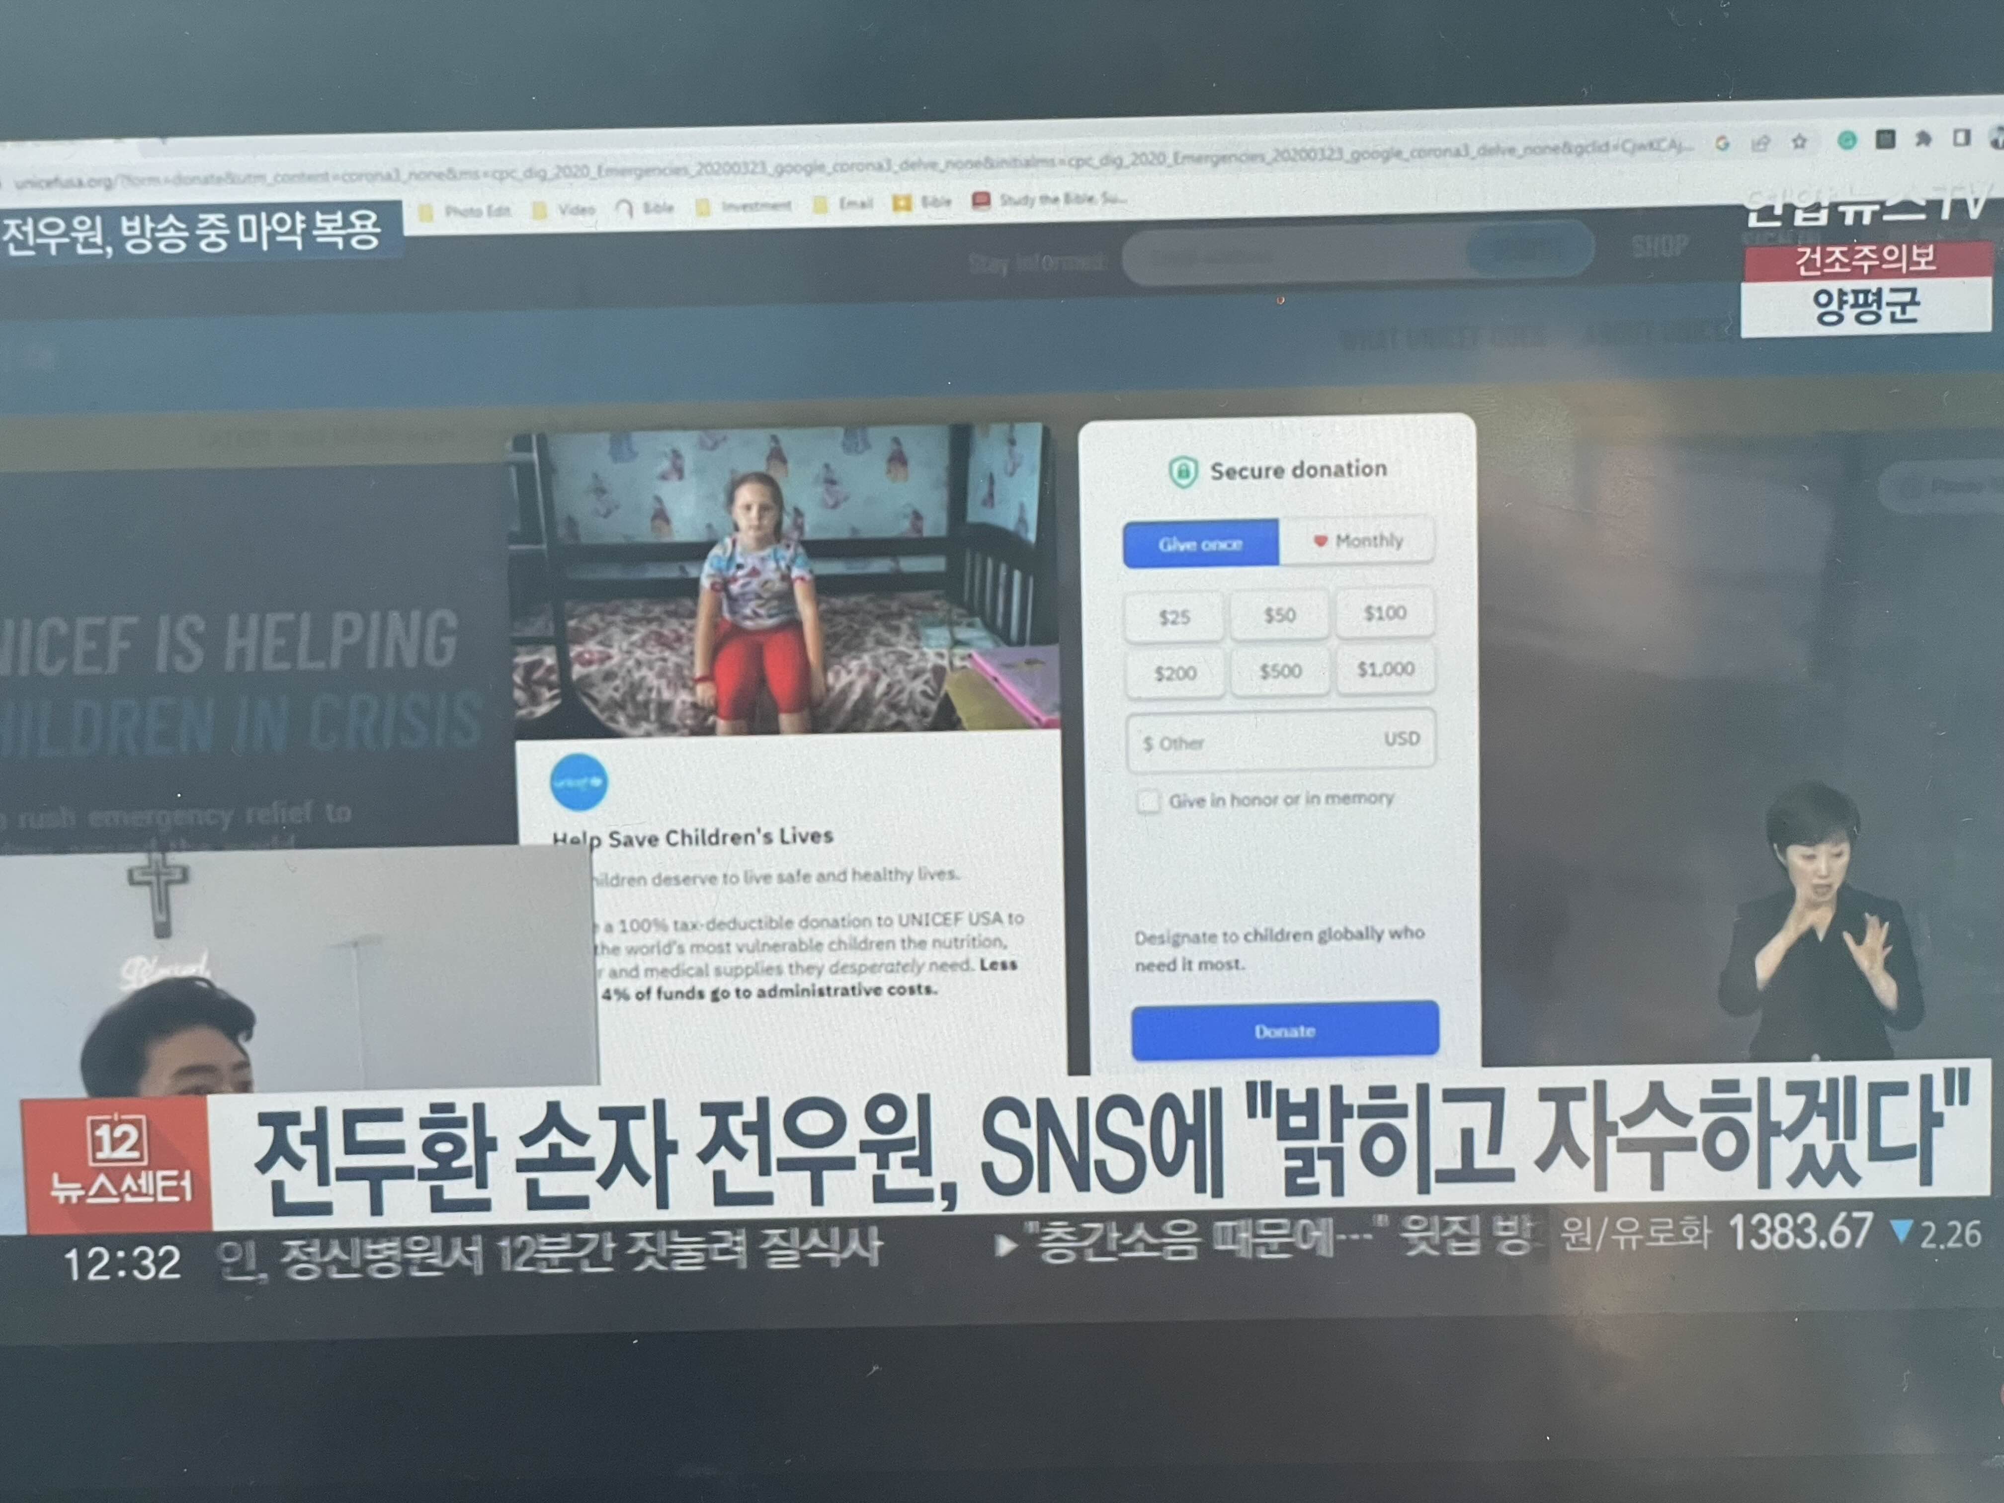Open the Photo Edit bookmark folder
Image resolution: width=2004 pixels, height=1503 pixels.
pyautogui.click(x=465, y=211)
